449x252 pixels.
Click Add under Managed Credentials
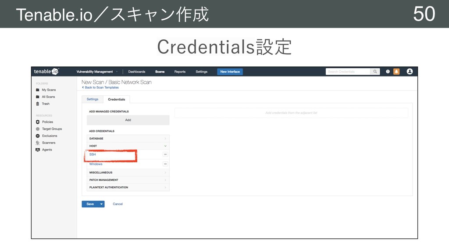point(128,120)
